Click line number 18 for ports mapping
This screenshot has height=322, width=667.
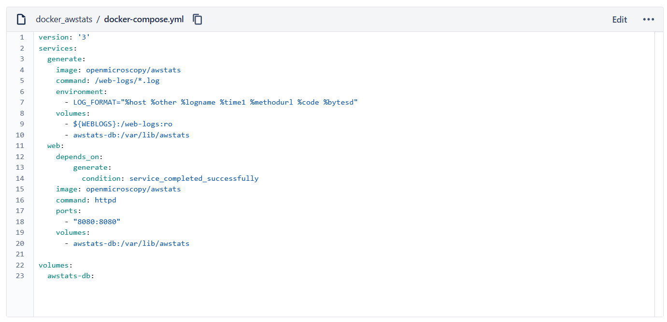click(20, 222)
